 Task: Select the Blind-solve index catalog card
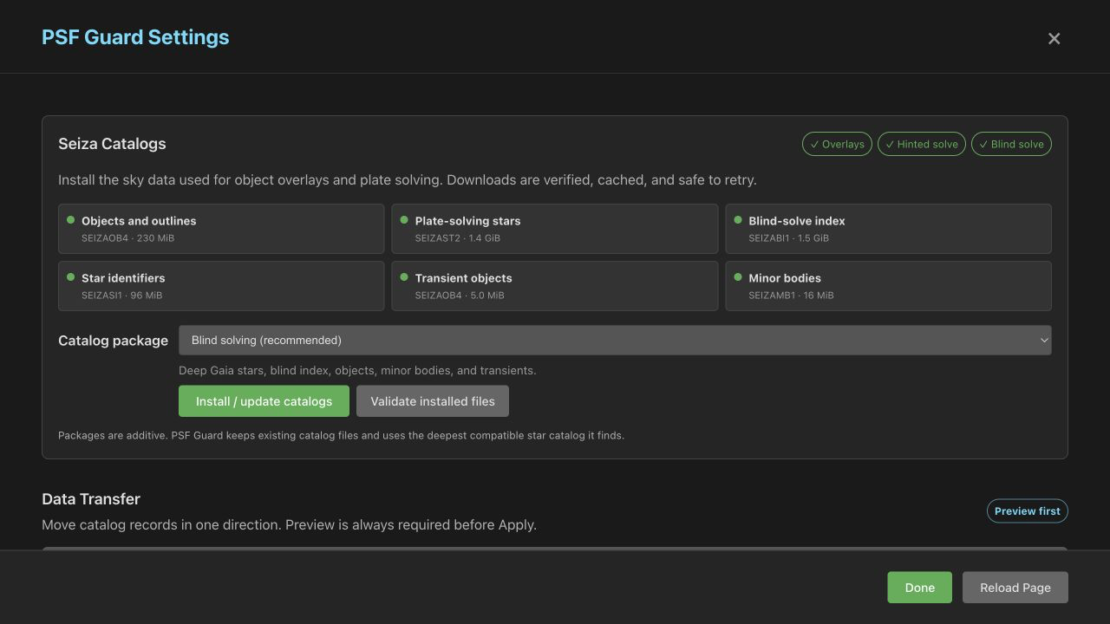(889, 229)
